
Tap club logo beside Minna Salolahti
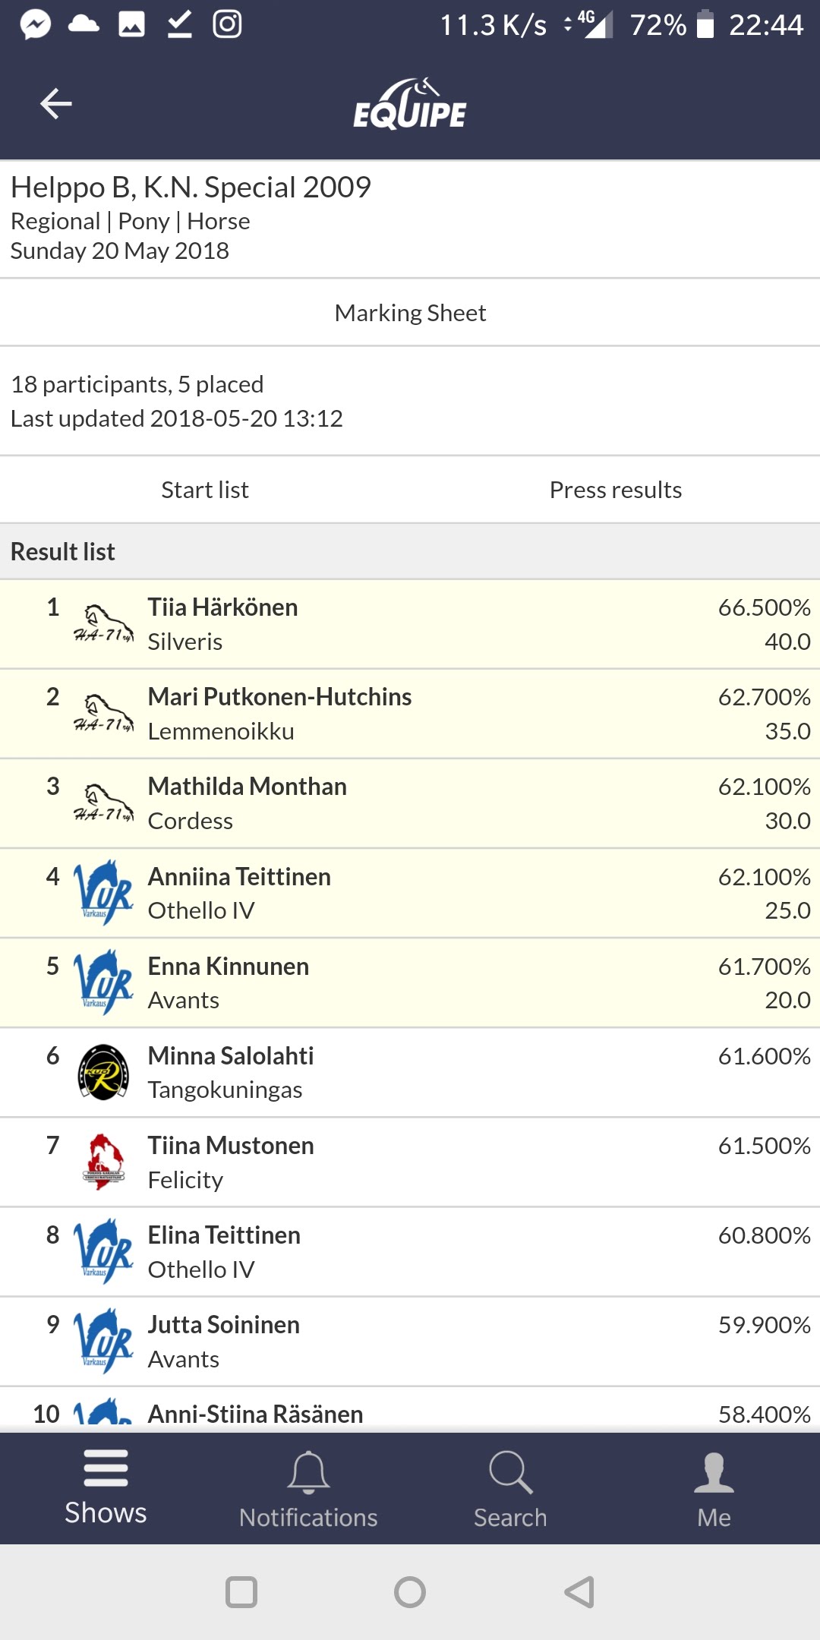(x=104, y=1072)
